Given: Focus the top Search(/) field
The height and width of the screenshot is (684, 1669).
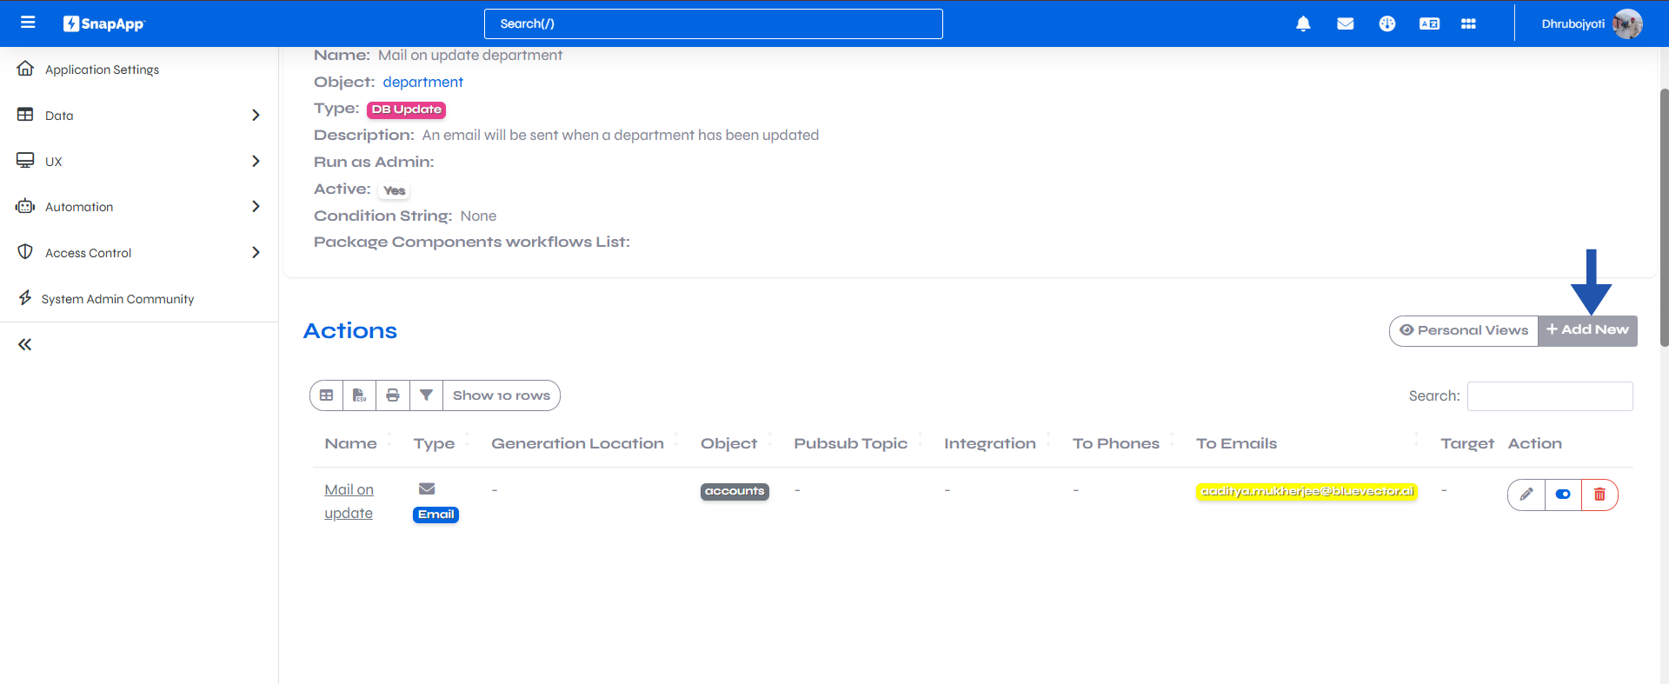Looking at the screenshot, I should click(713, 23).
